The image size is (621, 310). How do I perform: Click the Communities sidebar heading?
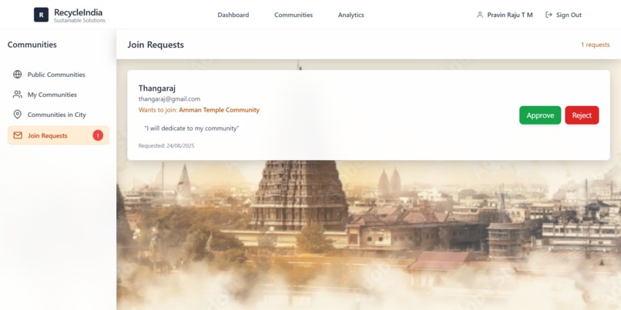[32, 45]
